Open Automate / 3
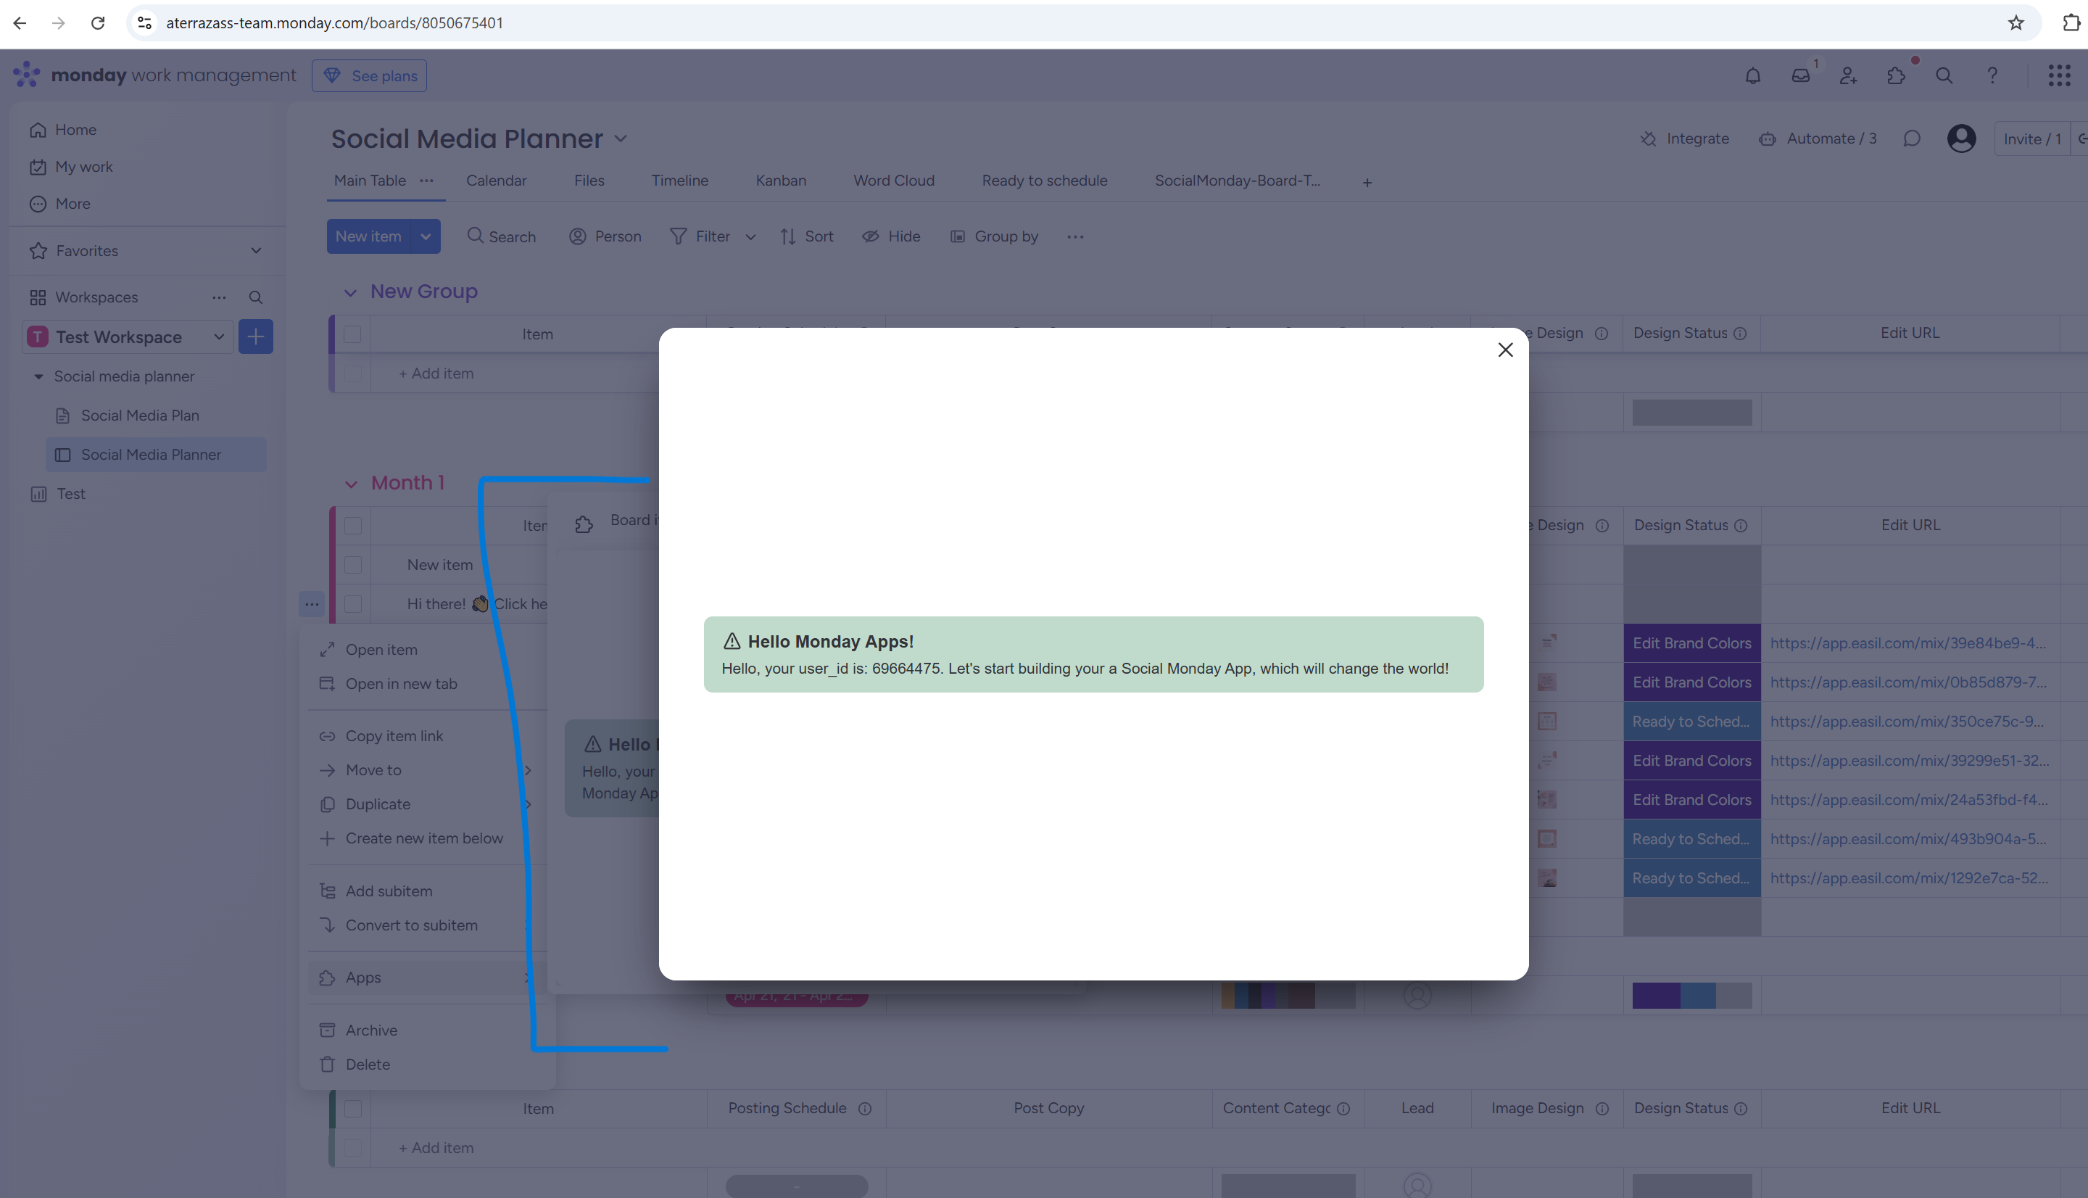 1818,139
